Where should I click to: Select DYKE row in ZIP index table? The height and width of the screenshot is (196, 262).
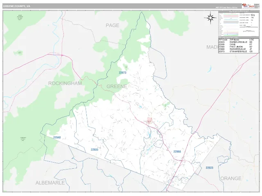(x=238, y=45)
